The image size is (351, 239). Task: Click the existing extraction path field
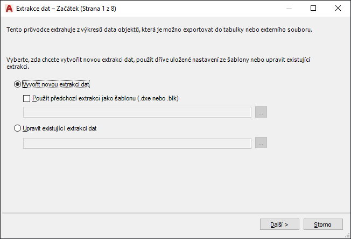click(x=137, y=143)
